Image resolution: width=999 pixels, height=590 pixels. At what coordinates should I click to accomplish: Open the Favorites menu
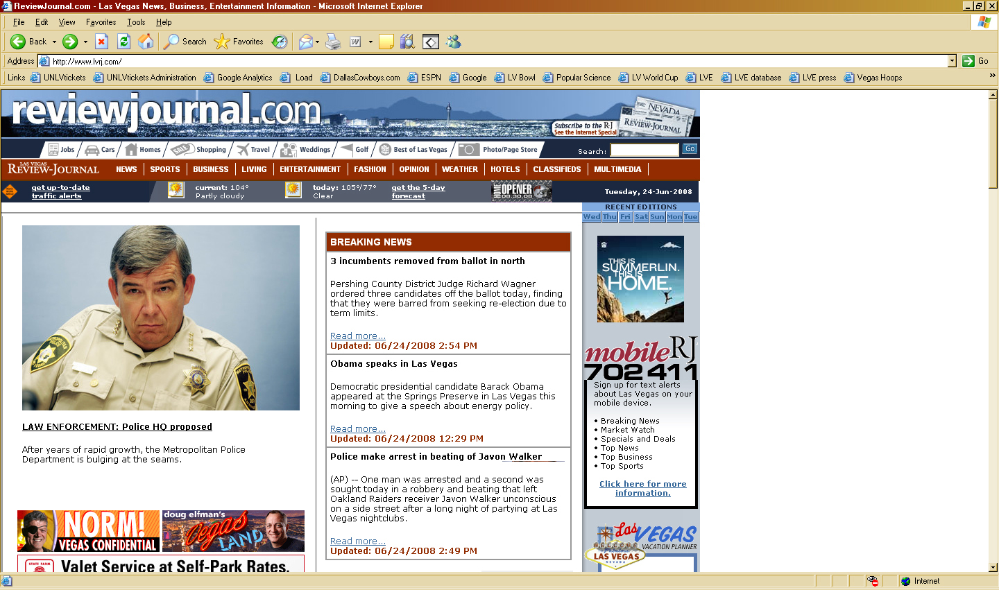pyautogui.click(x=101, y=22)
